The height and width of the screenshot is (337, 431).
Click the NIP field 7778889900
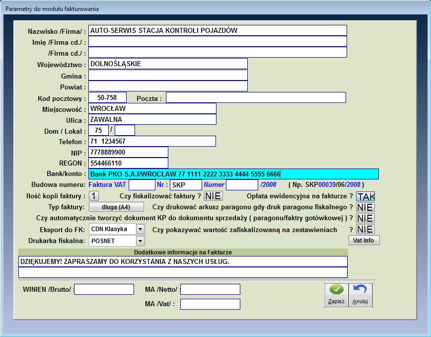tap(128, 152)
